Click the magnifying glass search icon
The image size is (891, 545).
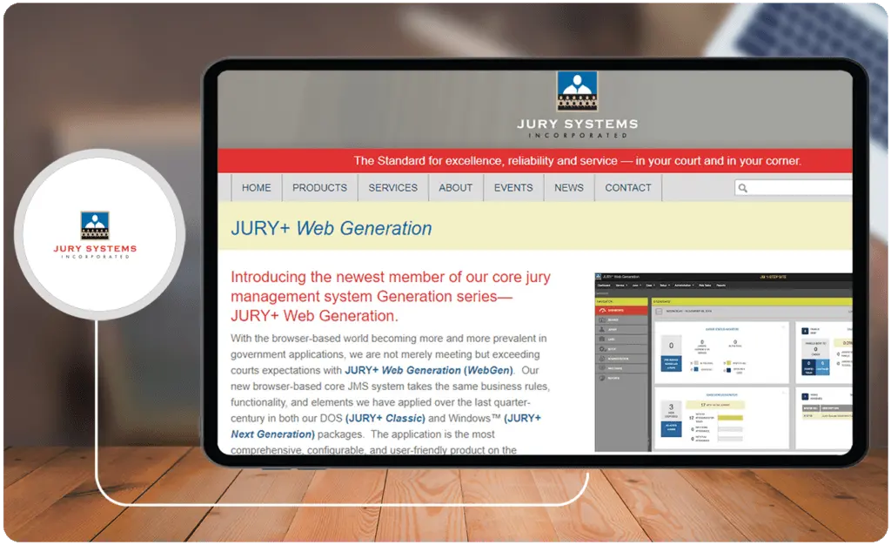(x=743, y=188)
